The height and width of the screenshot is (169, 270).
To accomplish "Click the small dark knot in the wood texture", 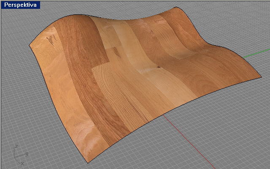I will 159,66.
